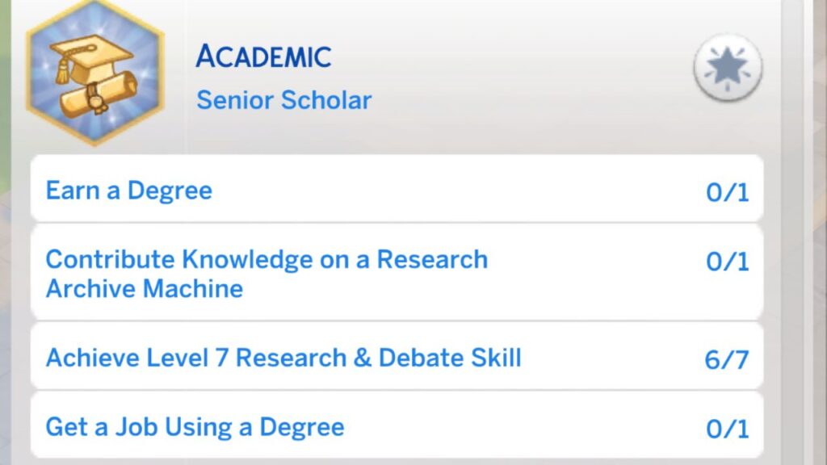Click the Senior Scholar milestone label
This screenshot has width=827, height=465.
[x=284, y=100]
